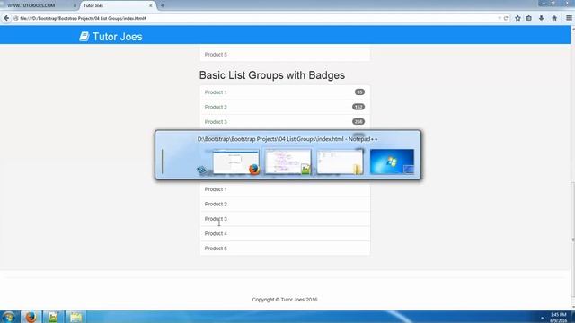575x323 pixels.
Task: Click the File Explorer taskbar icon
Action: pos(75,317)
